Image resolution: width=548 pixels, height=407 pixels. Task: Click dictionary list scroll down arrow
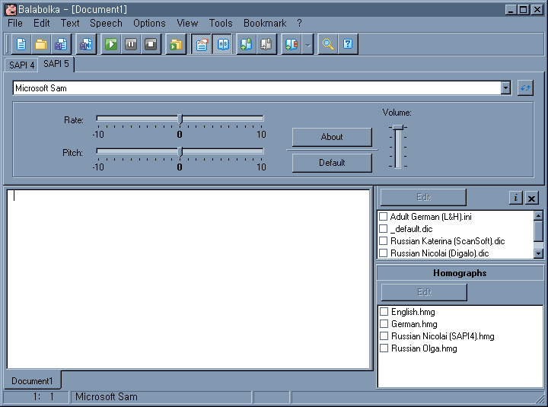coord(538,253)
